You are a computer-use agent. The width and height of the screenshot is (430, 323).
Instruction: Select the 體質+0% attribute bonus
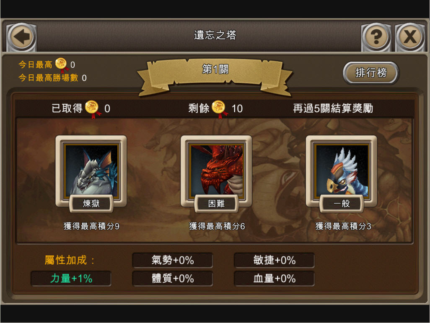coord(173,278)
